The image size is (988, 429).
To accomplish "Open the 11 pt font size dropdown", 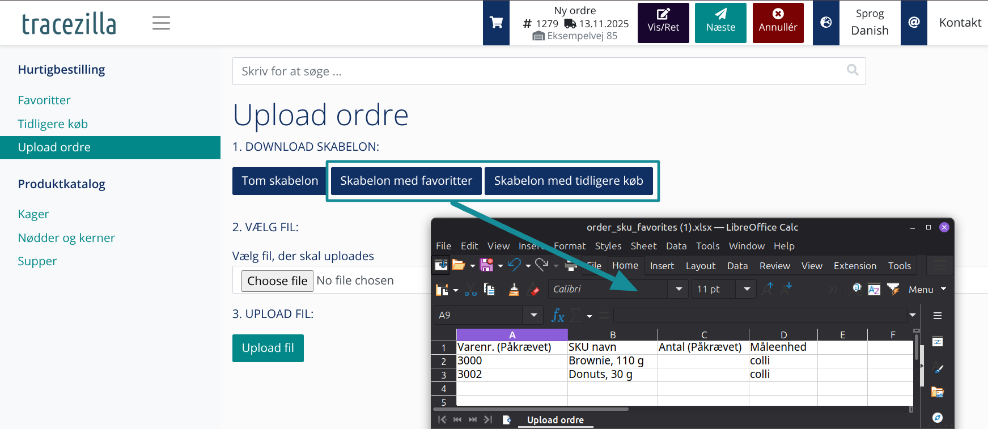I will click(x=747, y=289).
